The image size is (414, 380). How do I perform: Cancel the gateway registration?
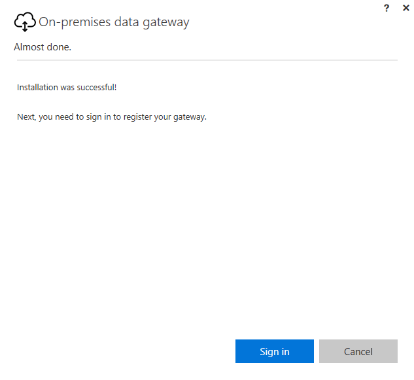click(x=358, y=351)
